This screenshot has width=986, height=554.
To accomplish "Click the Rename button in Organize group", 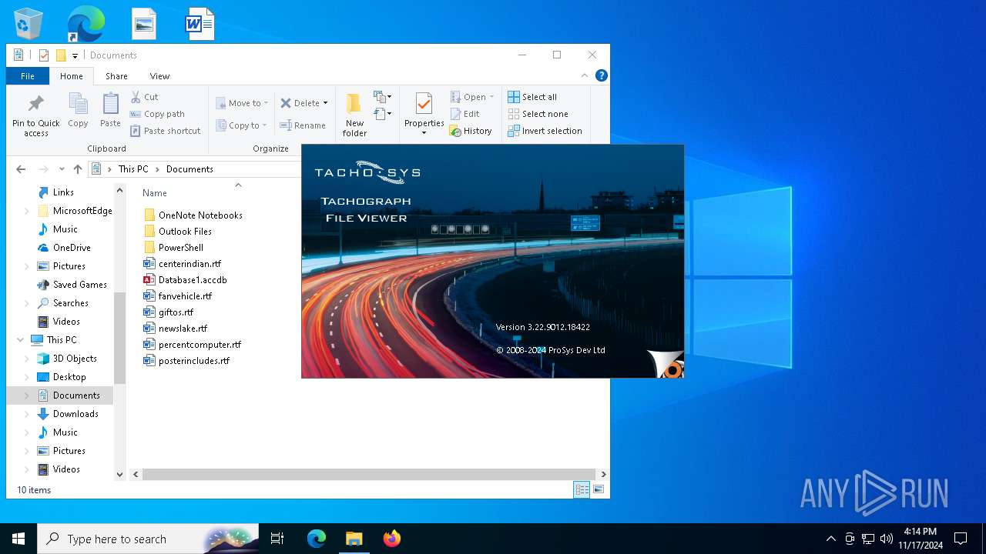I will [303, 125].
